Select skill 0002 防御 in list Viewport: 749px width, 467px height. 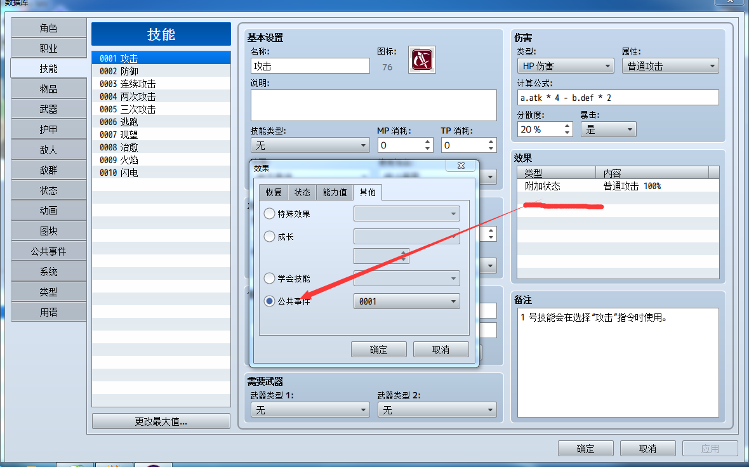(161, 71)
